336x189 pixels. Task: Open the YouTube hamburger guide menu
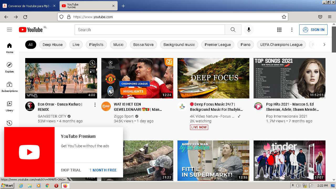[9, 30]
